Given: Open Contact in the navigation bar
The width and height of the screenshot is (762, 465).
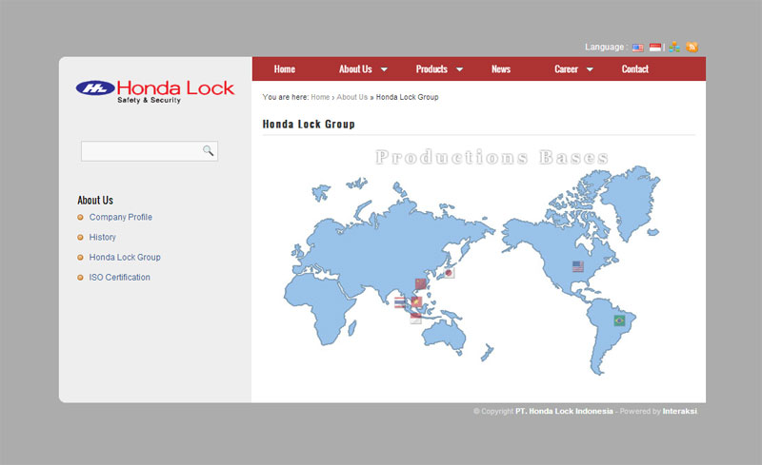Looking at the screenshot, I should point(634,68).
